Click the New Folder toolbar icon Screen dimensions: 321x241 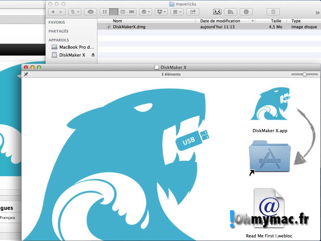[231, 12]
